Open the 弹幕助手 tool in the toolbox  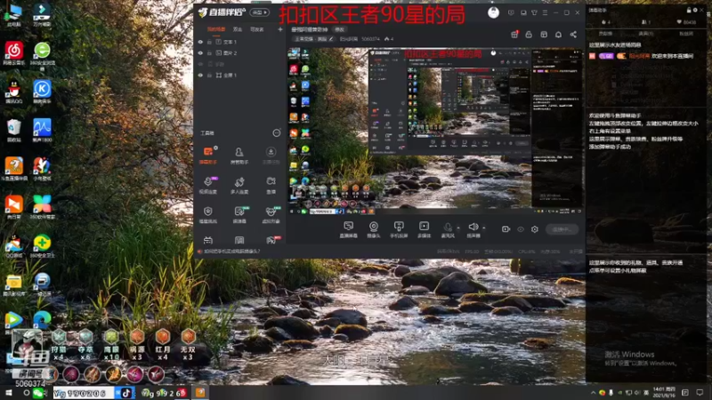coord(208,155)
